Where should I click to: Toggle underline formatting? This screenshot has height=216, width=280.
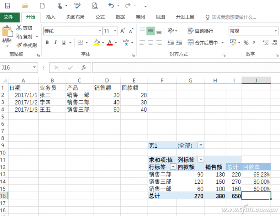(64, 43)
